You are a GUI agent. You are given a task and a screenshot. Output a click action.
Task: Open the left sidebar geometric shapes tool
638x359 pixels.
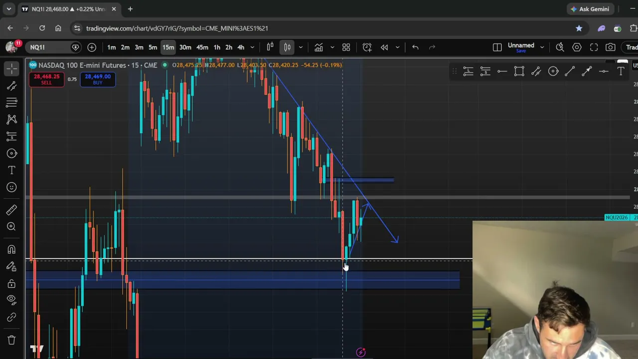tap(12, 154)
